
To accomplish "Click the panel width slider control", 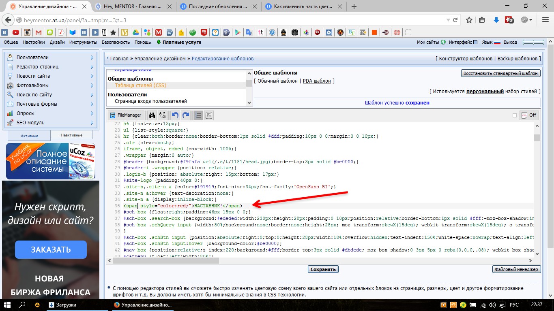I will click(x=533, y=42).
